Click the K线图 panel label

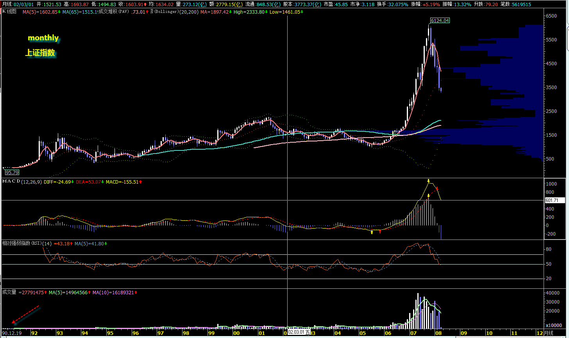point(10,12)
